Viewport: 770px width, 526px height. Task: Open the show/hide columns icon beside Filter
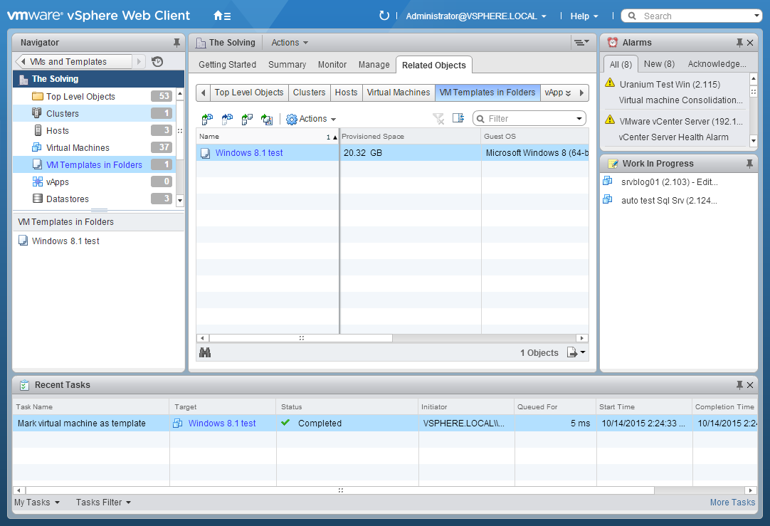click(x=458, y=118)
